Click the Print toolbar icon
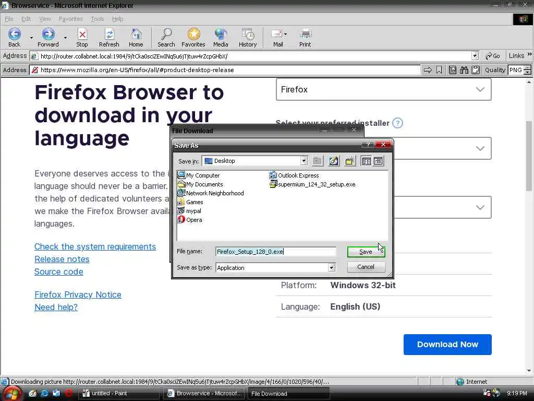534x401 pixels. (x=305, y=34)
